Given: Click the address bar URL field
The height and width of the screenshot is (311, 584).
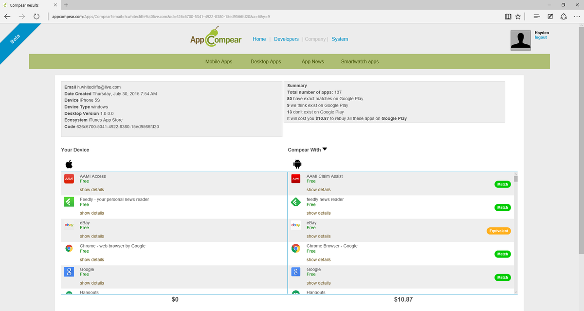Looking at the screenshot, I should pos(275,16).
